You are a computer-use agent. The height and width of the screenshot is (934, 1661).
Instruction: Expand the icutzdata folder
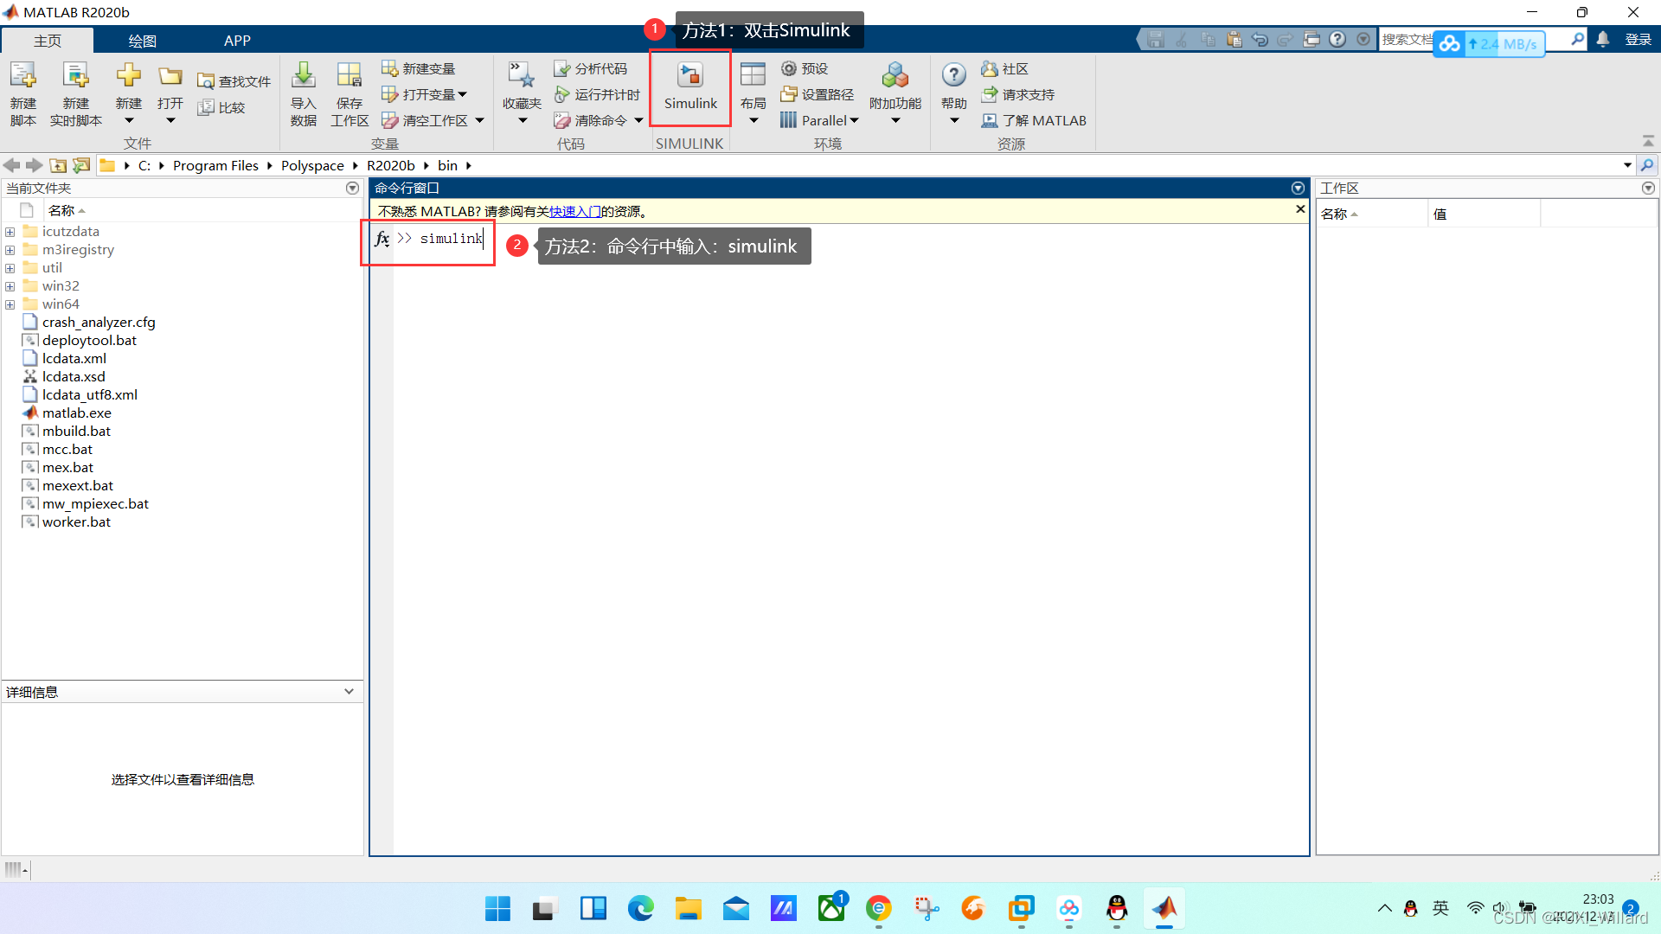[x=10, y=232]
